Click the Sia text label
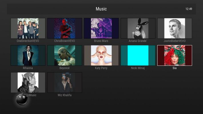Viewport: 203px width, 114px height. [174, 68]
